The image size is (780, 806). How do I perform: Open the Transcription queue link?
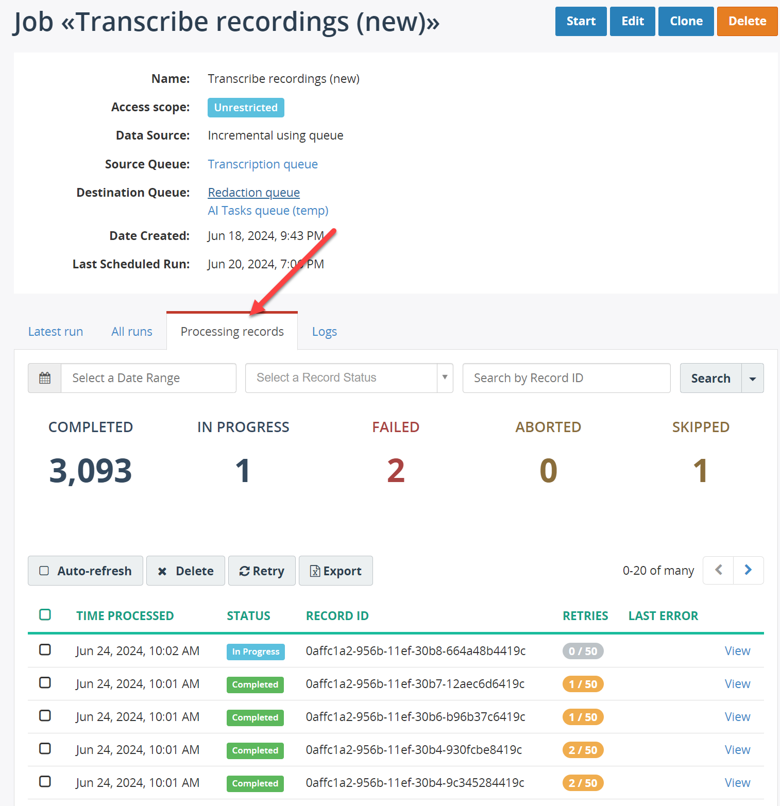(263, 164)
